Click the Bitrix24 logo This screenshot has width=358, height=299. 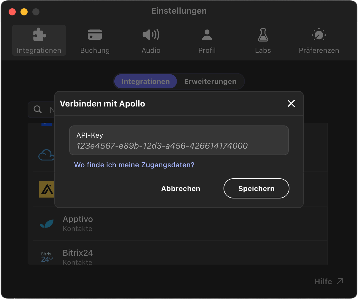click(47, 257)
